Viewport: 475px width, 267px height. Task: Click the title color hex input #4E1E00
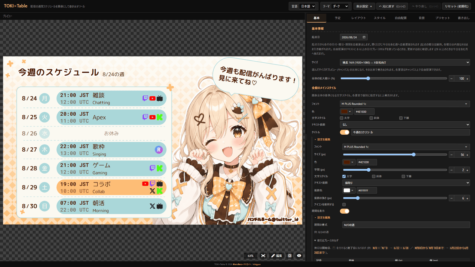click(367, 162)
